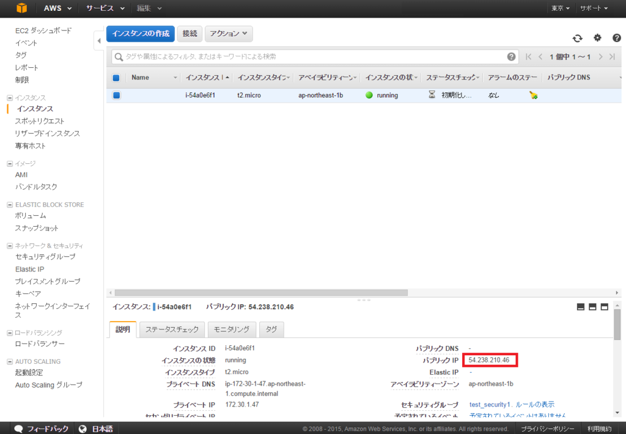Open Auto Scaling グループ in sidebar
The height and width of the screenshot is (434, 626).
[x=49, y=385]
